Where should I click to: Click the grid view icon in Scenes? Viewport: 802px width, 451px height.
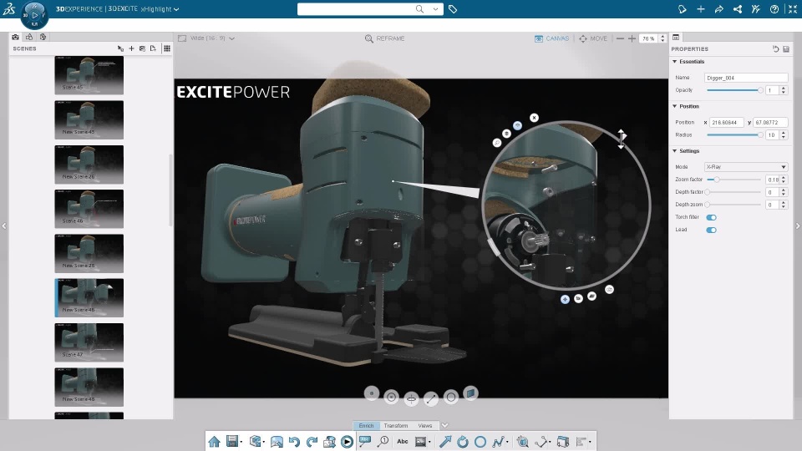click(x=167, y=48)
